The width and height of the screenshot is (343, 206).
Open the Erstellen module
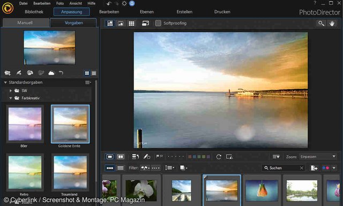(184, 12)
